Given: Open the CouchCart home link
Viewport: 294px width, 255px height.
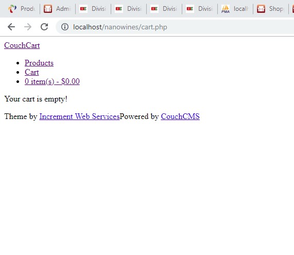Looking at the screenshot, I should pyautogui.click(x=22, y=45).
